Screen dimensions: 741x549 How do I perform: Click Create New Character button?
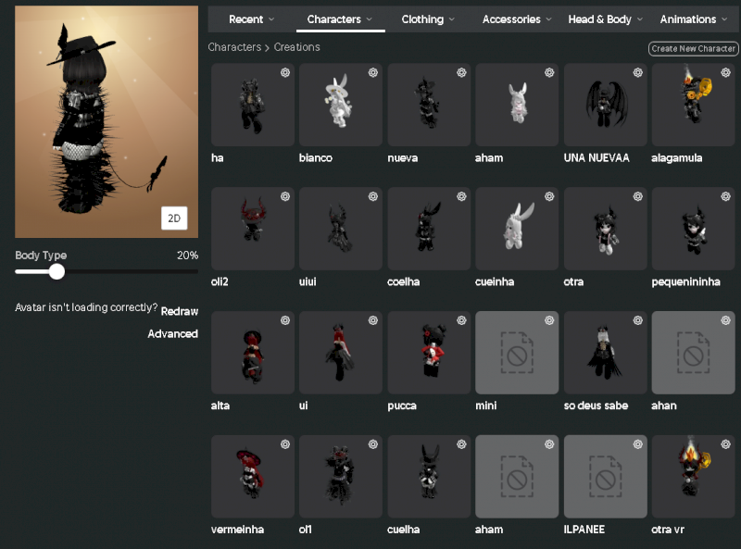pos(693,48)
